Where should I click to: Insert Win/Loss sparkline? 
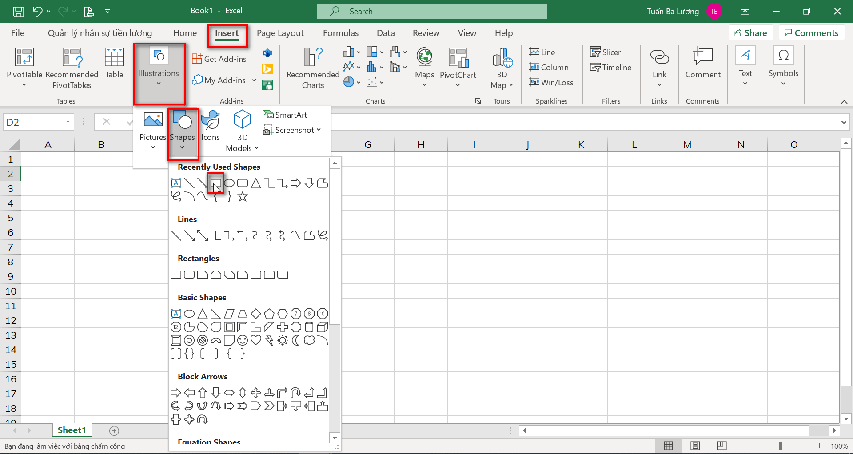(x=551, y=82)
